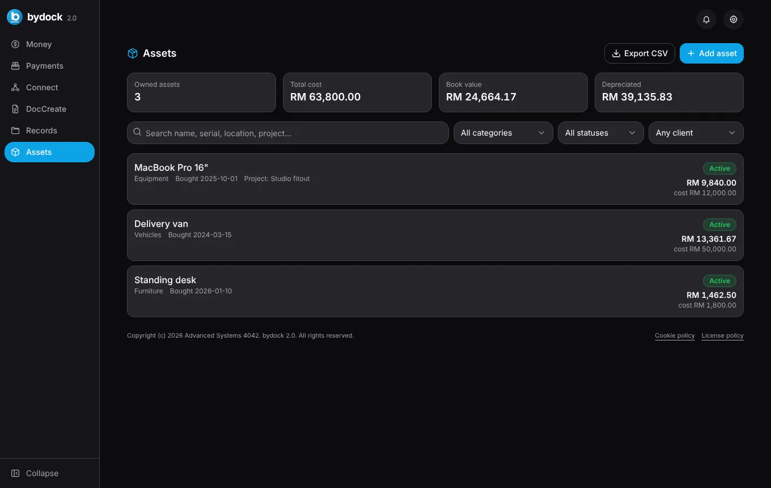Click the Money dollar icon in sidebar
771x488 pixels.
(15, 44)
